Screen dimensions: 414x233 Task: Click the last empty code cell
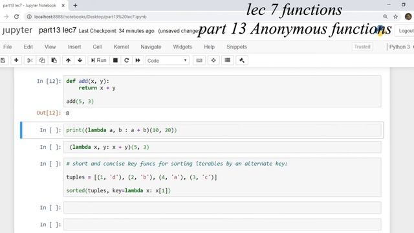coord(223,225)
